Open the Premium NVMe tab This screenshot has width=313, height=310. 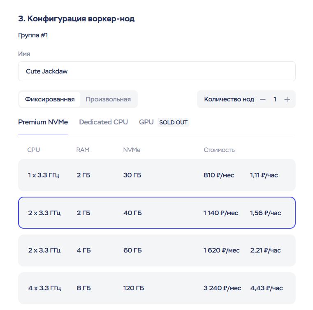(43, 122)
